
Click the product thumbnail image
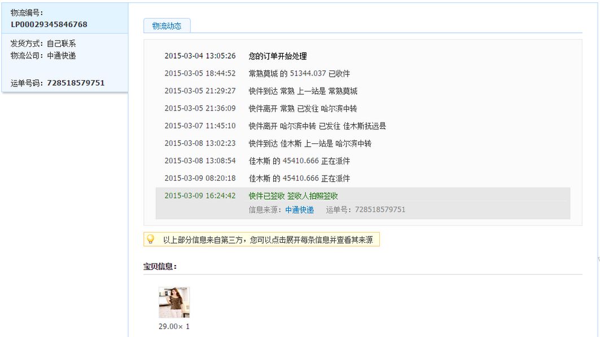(174, 303)
